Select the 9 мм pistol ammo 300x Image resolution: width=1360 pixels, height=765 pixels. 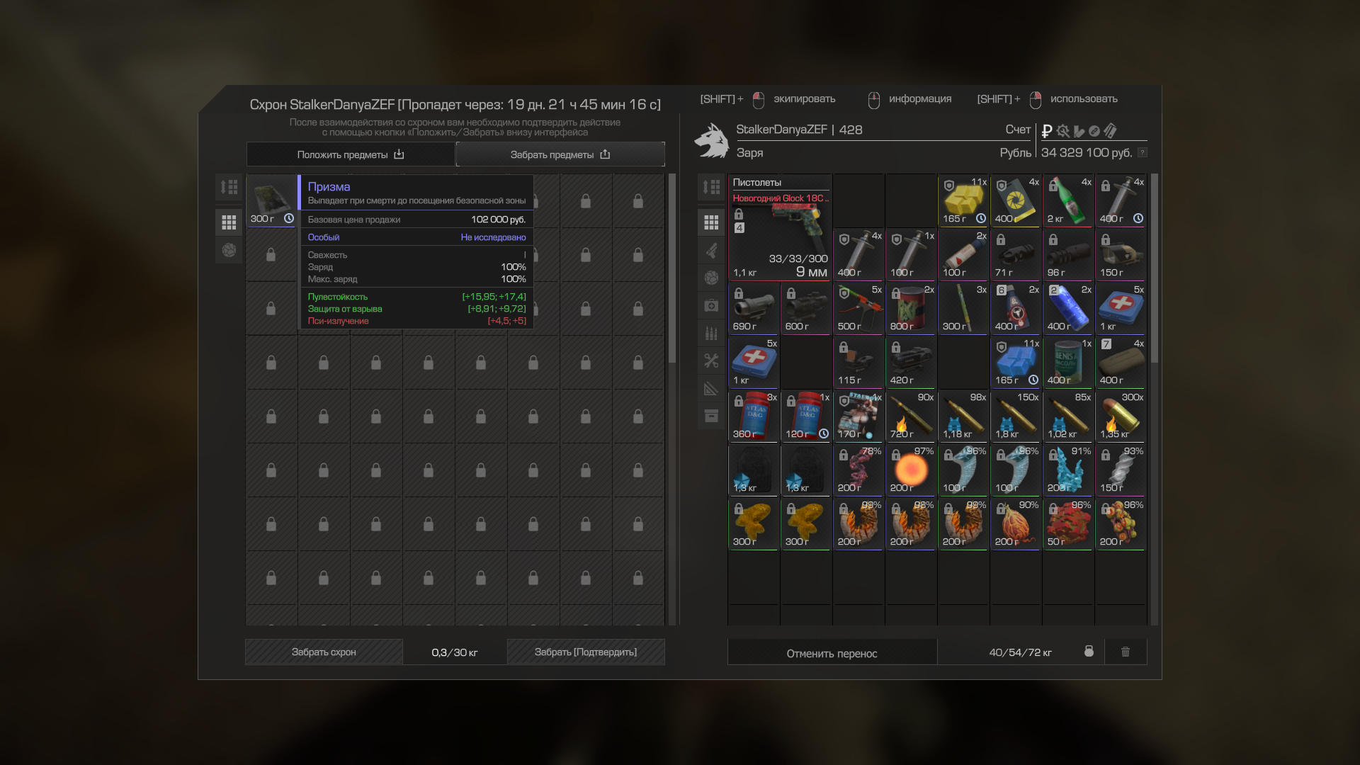[1121, 416]
